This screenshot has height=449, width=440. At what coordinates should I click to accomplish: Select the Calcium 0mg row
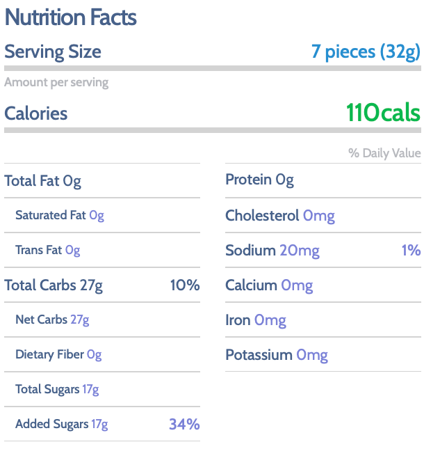(323, 285)
